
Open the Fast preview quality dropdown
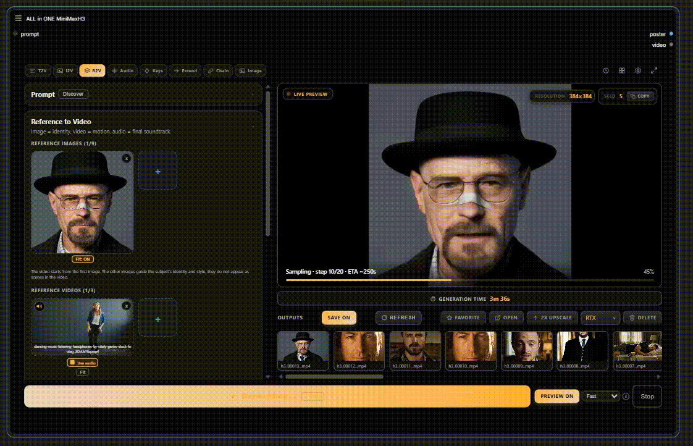click(x=601, y=397)
